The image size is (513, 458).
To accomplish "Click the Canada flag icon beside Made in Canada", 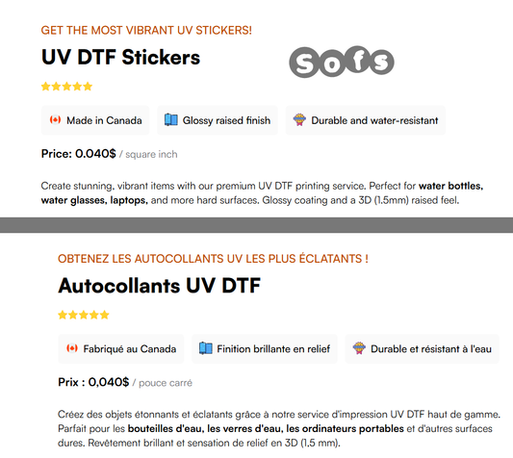I will coord(55,119).
